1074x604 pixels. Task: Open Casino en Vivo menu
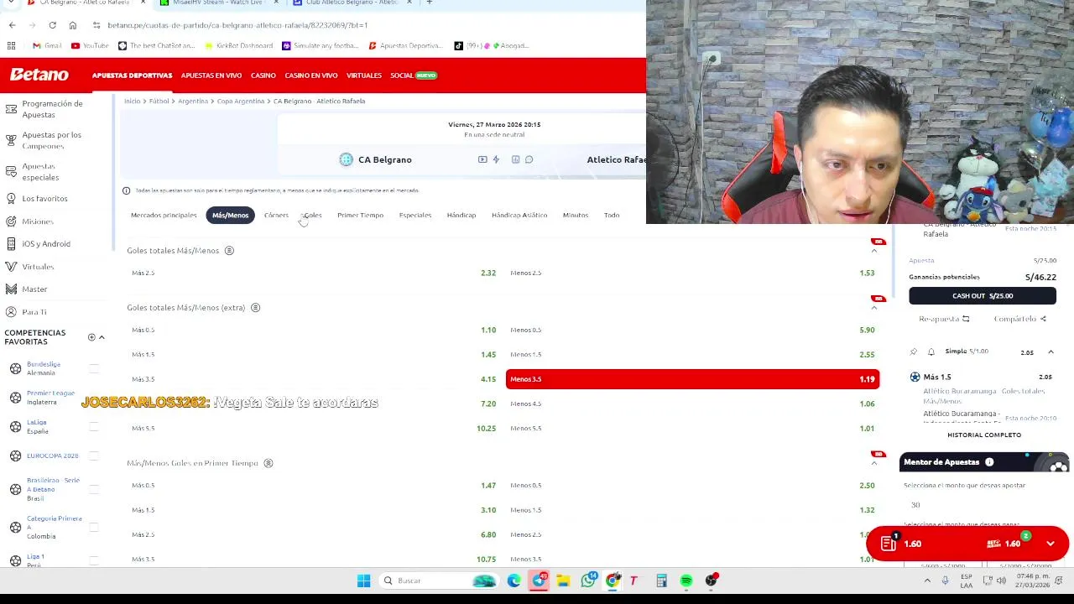click(311, 75)
